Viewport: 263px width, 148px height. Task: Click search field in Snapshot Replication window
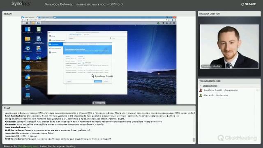pyautogui.click(x=118, y=38)
